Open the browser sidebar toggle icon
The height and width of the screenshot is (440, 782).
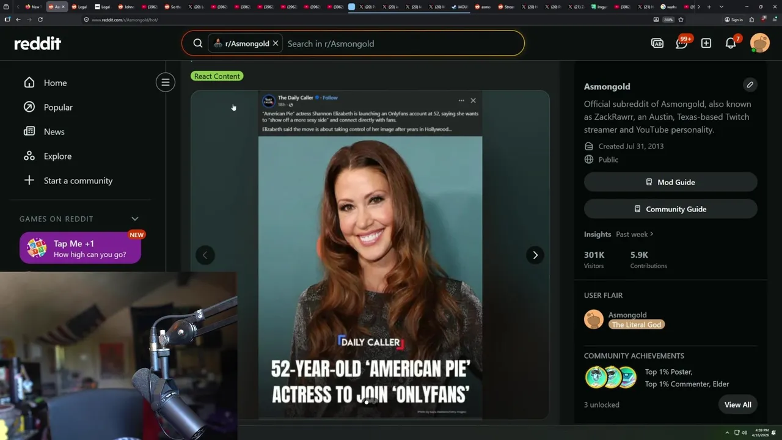click(x=7, y=20)
